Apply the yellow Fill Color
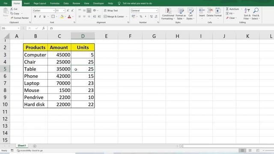274x154 pixels. pyautogui.click(x=62, y=17)
